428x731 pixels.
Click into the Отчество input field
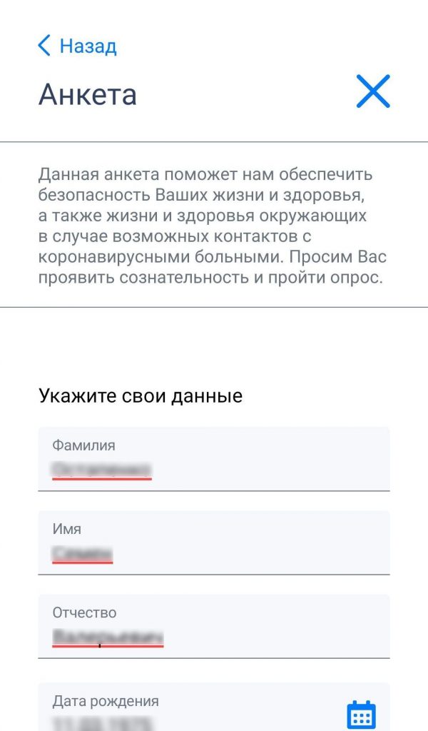pos(214,626)
